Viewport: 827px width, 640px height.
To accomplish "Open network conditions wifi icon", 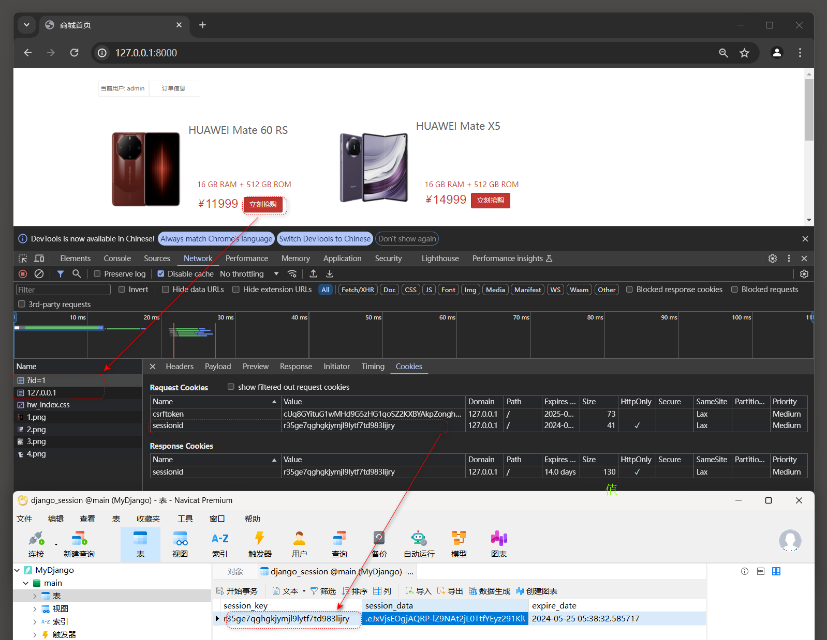I will [x=292, y=274].
